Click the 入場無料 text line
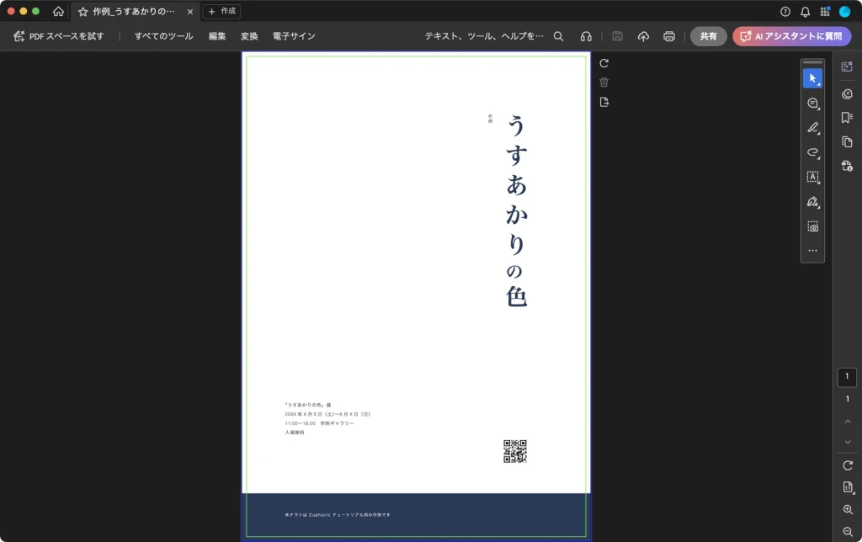Image resolution: width=862 pixels, height=542 pixels. pyautogui.click(x=295, y=433)
